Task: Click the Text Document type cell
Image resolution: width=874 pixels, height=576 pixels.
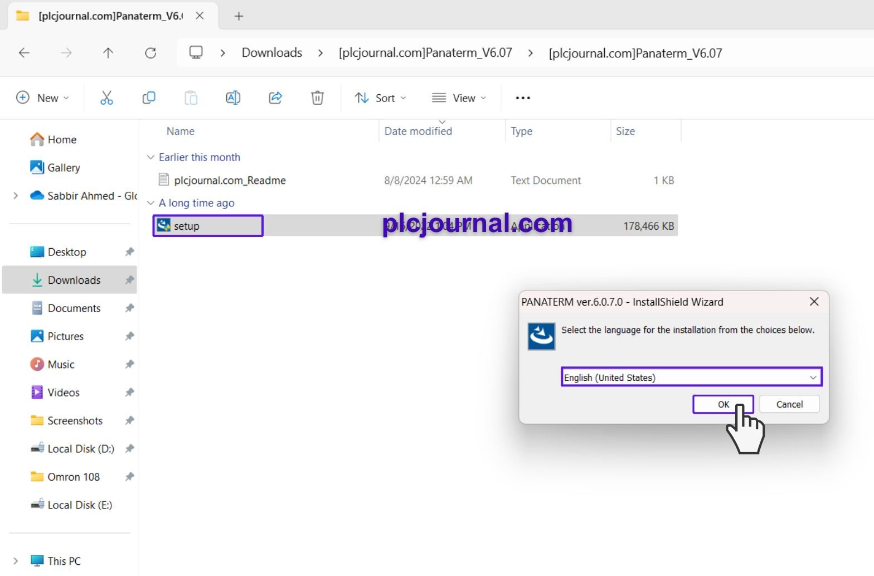Action: (x=546, y=180)
